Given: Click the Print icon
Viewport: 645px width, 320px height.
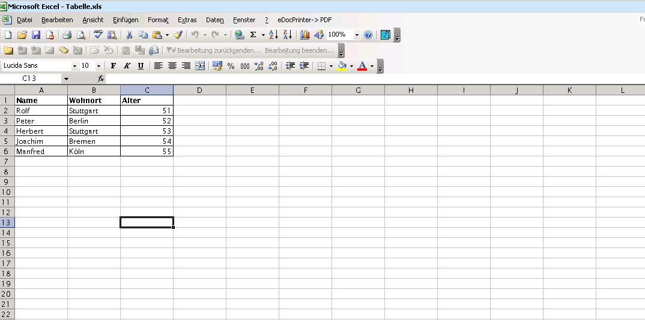Looking at the screenshot, I should 67,35.
